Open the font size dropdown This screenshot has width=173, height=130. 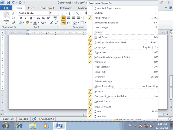pos(57,13)
